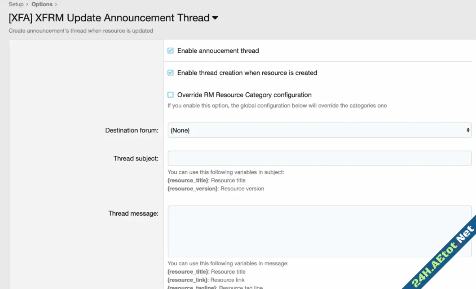The height and width of the screenshot is (289, 476).
Task: Open the title dropdown caret next to Announcement Thread
Action: [x=215, y=18]
